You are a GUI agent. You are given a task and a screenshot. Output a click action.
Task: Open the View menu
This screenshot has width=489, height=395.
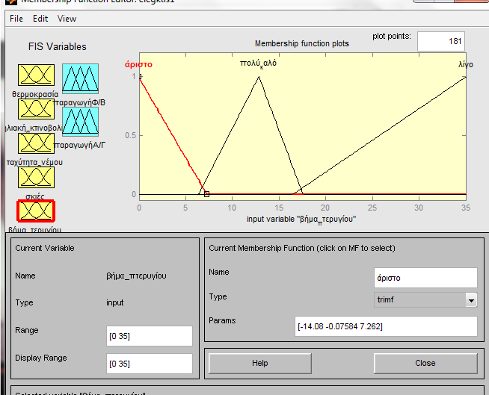pos(67,19)
